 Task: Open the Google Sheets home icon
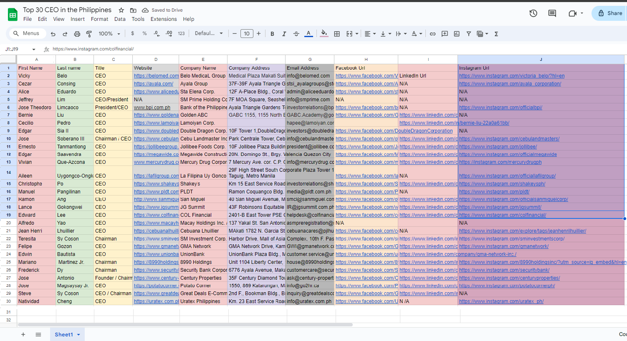coord(13,14)
